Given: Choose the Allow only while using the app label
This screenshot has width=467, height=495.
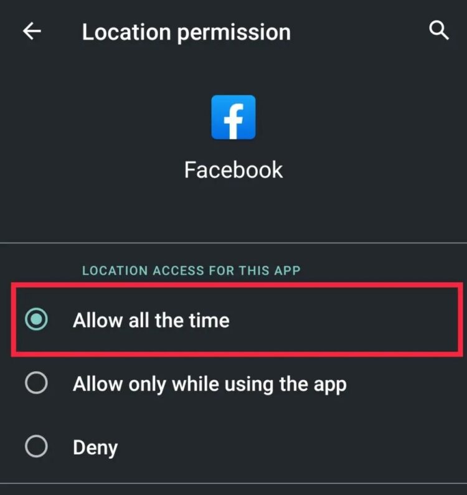Looking at the screenshot, I should coord(210,385).
